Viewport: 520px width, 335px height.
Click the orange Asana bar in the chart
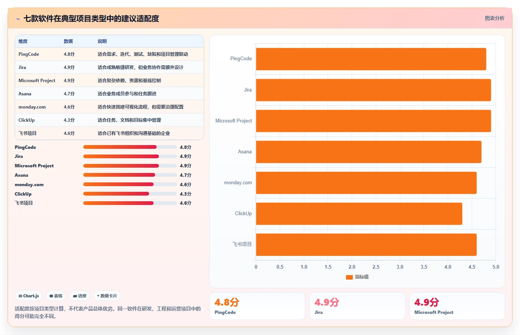click(x=369, y=152)
